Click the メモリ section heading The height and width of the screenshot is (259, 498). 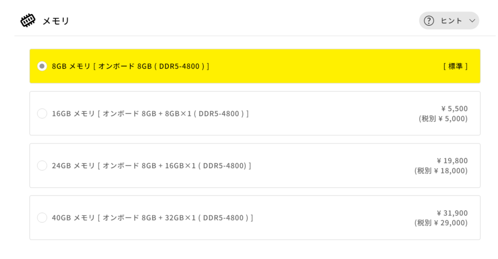tap(56, 21)
